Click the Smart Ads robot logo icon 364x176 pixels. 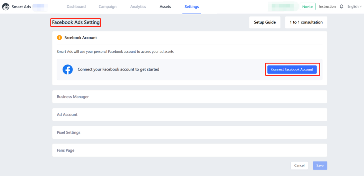[6, 7]
